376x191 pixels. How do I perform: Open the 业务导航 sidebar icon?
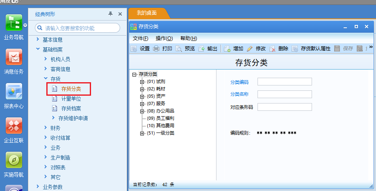click(14, 23)
